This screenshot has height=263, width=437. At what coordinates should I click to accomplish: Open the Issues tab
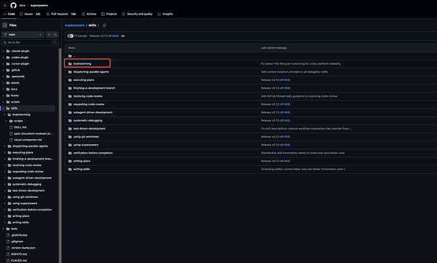pos(30,14)
